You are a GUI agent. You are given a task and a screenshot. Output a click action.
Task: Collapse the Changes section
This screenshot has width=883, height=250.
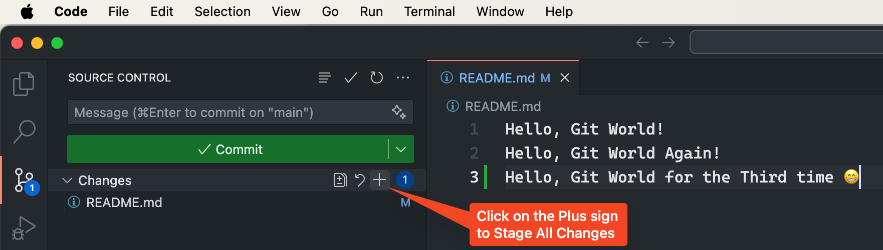[67, 180]
